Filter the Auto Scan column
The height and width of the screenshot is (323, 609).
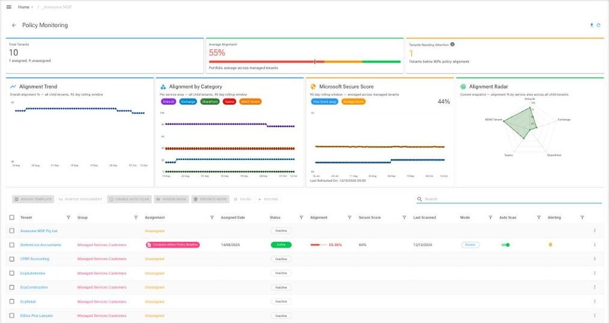tap(539, 218)
